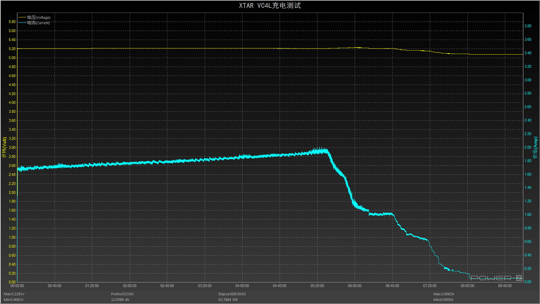Viewport: 540px width, 304px height.
Task: Click the 12.0589 Ah capacity readout
Action: 120,300
